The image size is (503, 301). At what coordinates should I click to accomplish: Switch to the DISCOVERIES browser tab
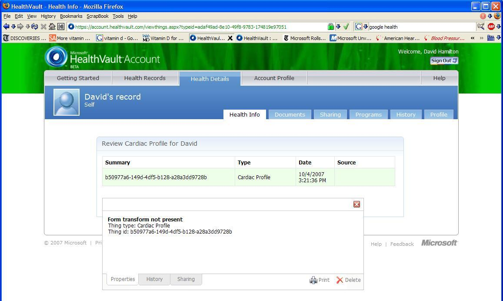click(x=24, y=38)
